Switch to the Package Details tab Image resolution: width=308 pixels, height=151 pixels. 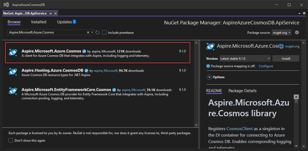[x=242, y=91]
